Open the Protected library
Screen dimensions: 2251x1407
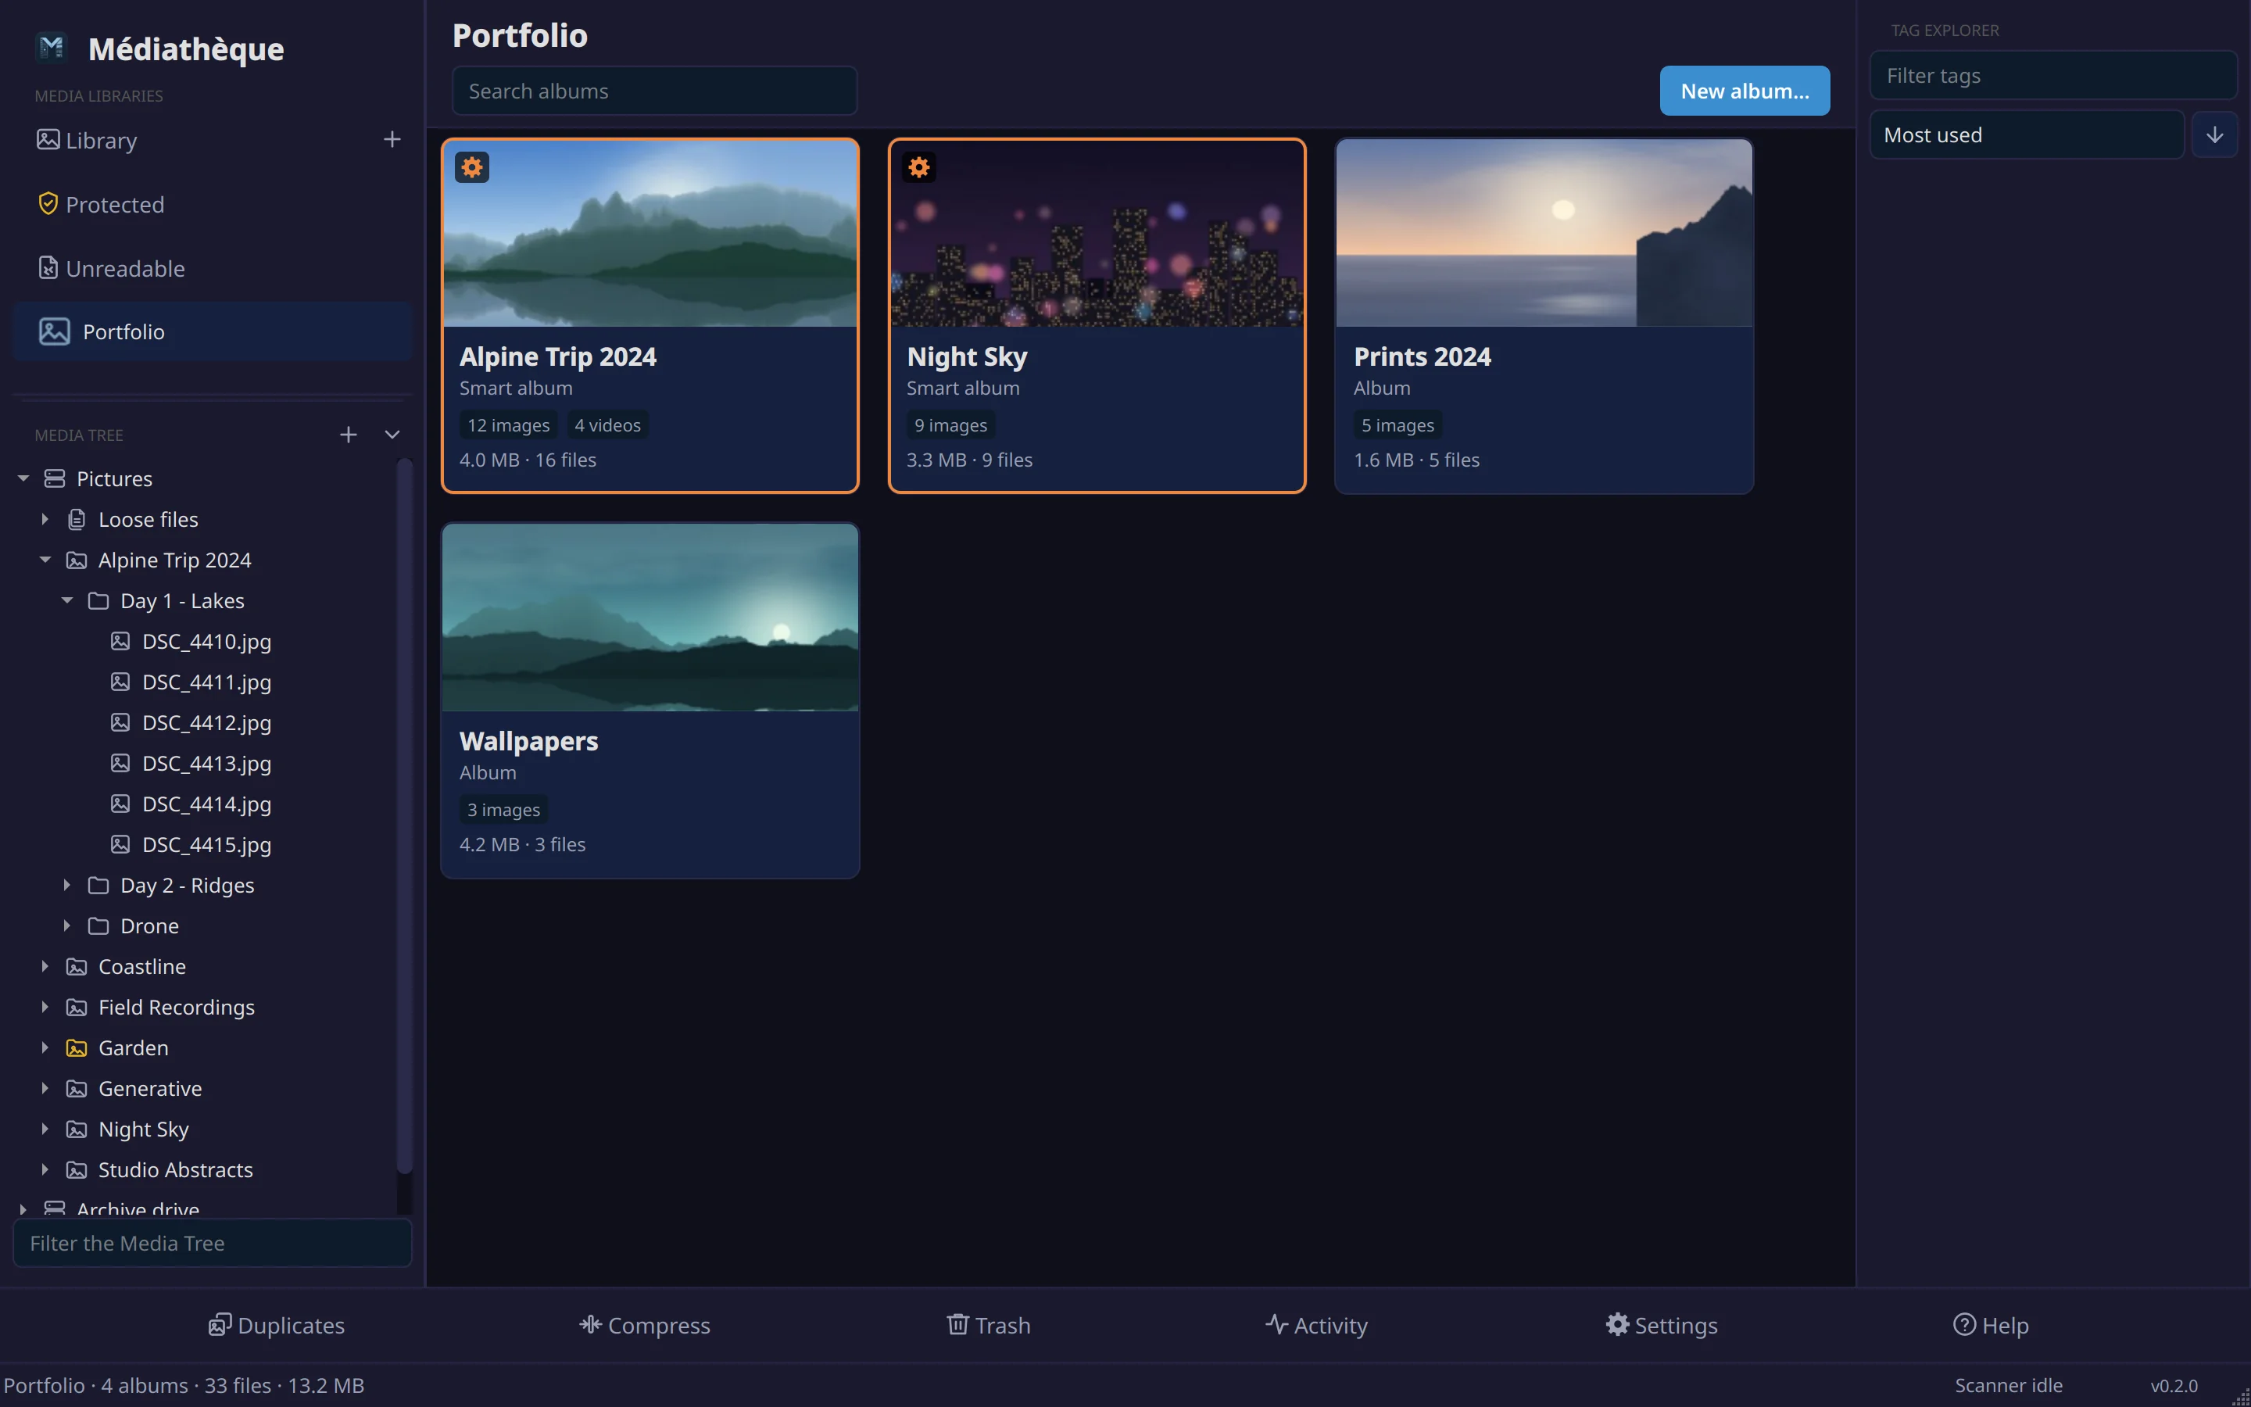point(212,204)
